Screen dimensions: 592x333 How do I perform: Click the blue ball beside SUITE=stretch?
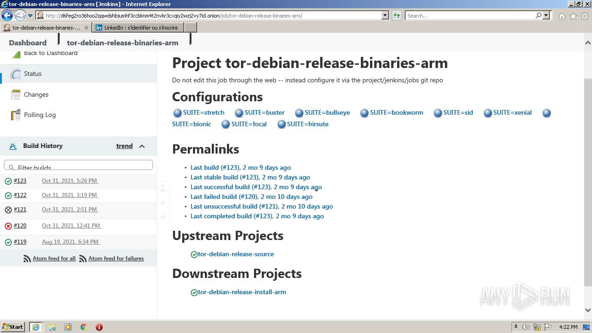point(177,113)
